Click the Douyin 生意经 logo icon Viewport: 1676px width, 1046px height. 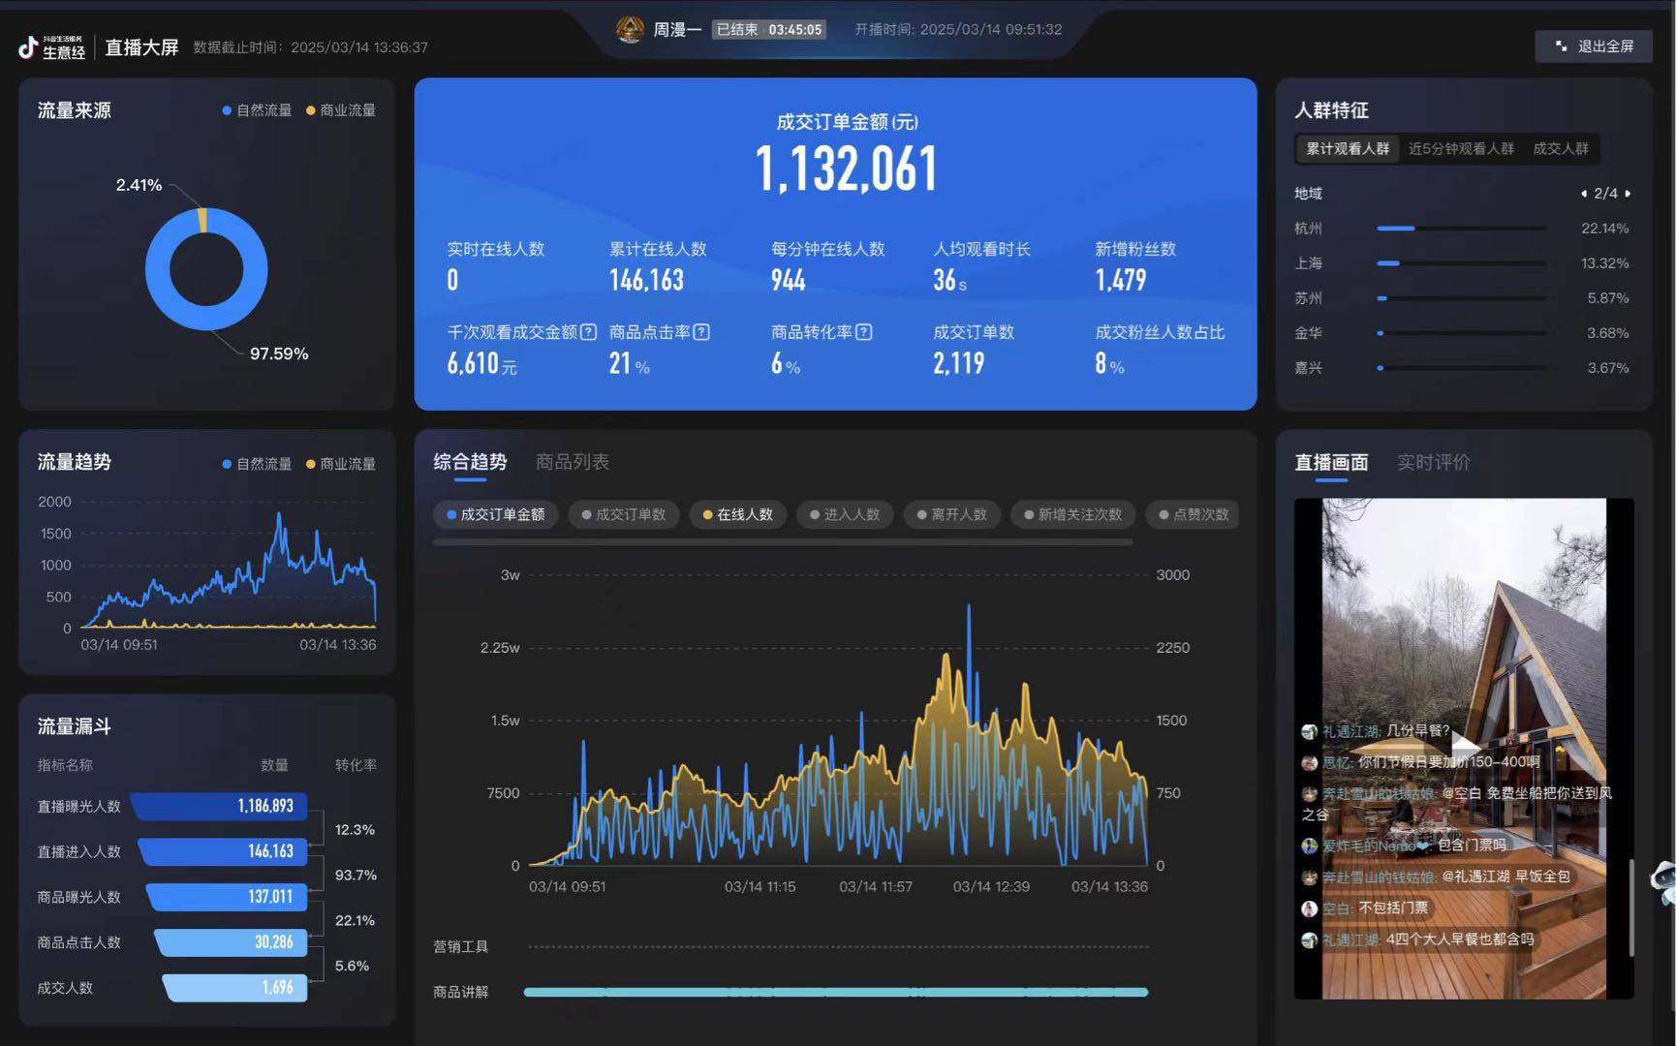(x=29, y=46)
